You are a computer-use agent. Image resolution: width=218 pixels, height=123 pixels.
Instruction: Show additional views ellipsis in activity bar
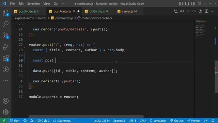click(5, 81)
